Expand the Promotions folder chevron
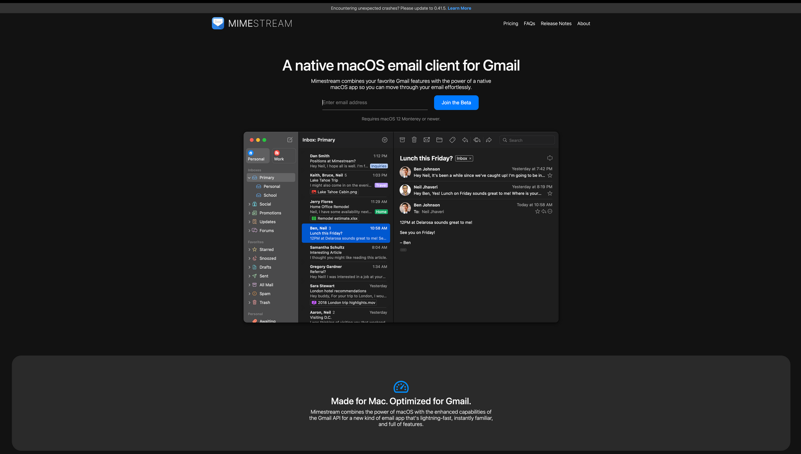Screen dimensions: 801x454 pyautogui.click(x=249, y=213)
